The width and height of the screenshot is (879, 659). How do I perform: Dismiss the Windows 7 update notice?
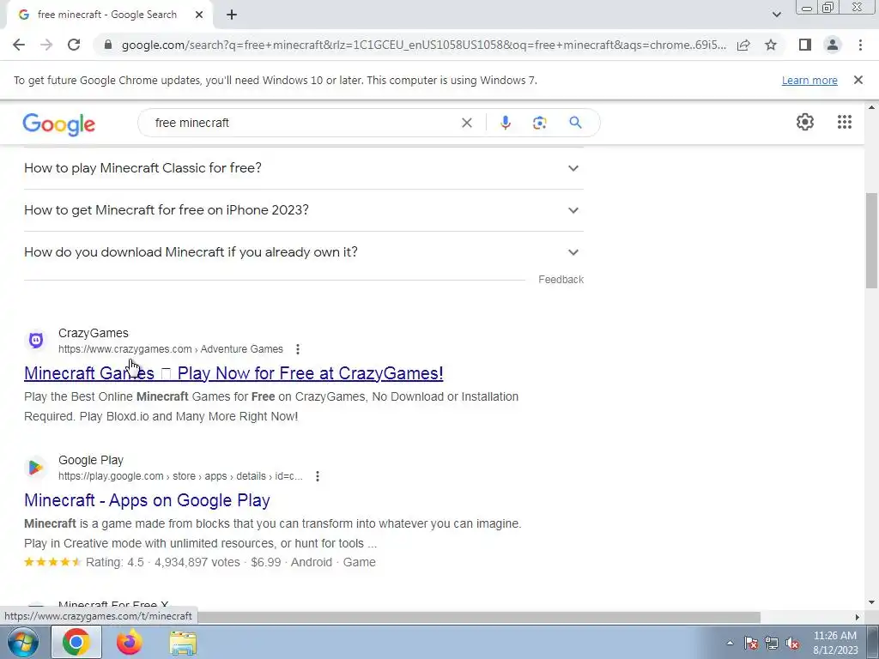[858, 80]
